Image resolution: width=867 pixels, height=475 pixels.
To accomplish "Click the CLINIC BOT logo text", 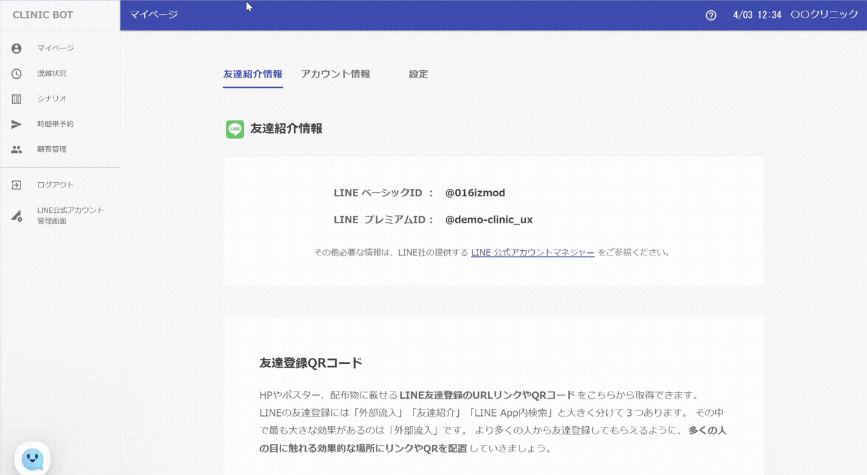I will coord(43,15).
